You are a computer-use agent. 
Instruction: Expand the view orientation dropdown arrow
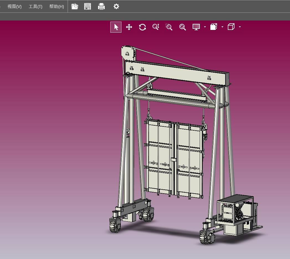[x=240, y=27]
